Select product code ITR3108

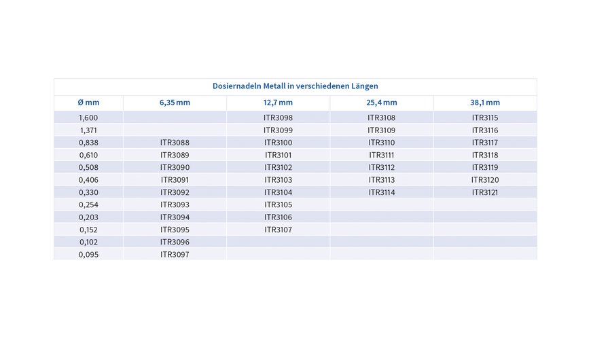pyautogui.click(x=382, y=118)
